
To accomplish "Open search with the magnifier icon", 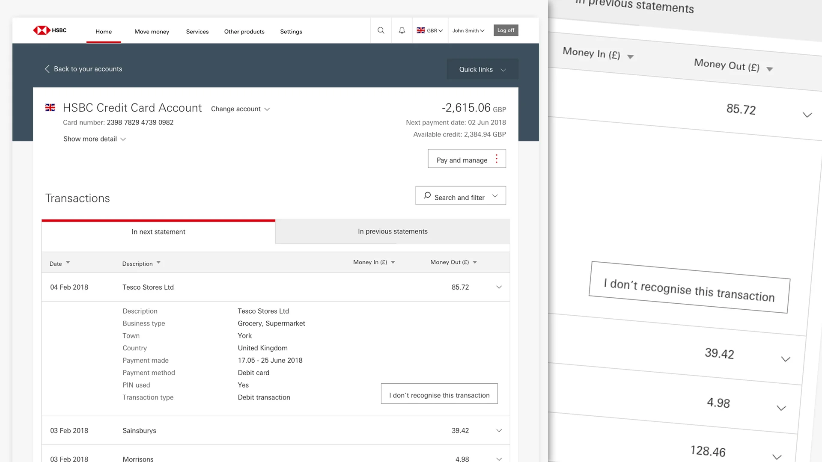I will [381, 30].
